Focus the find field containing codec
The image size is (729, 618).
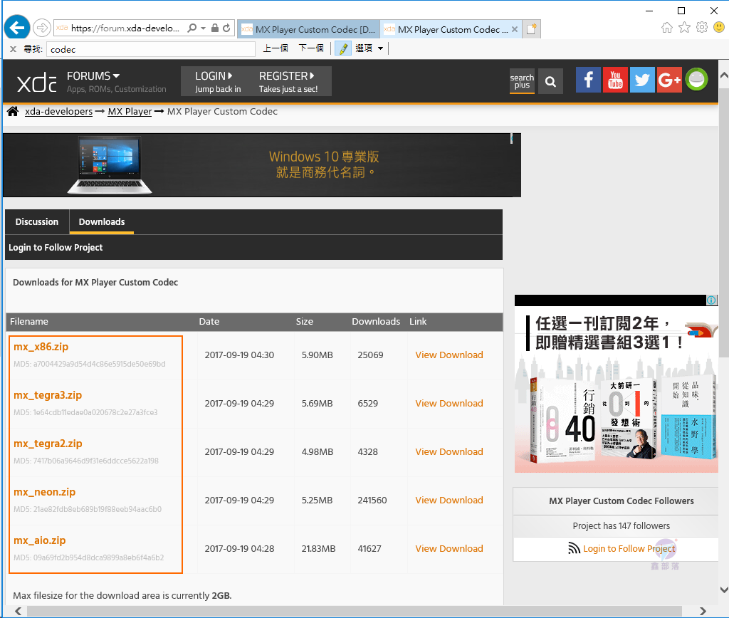click(x=151, y=49)
